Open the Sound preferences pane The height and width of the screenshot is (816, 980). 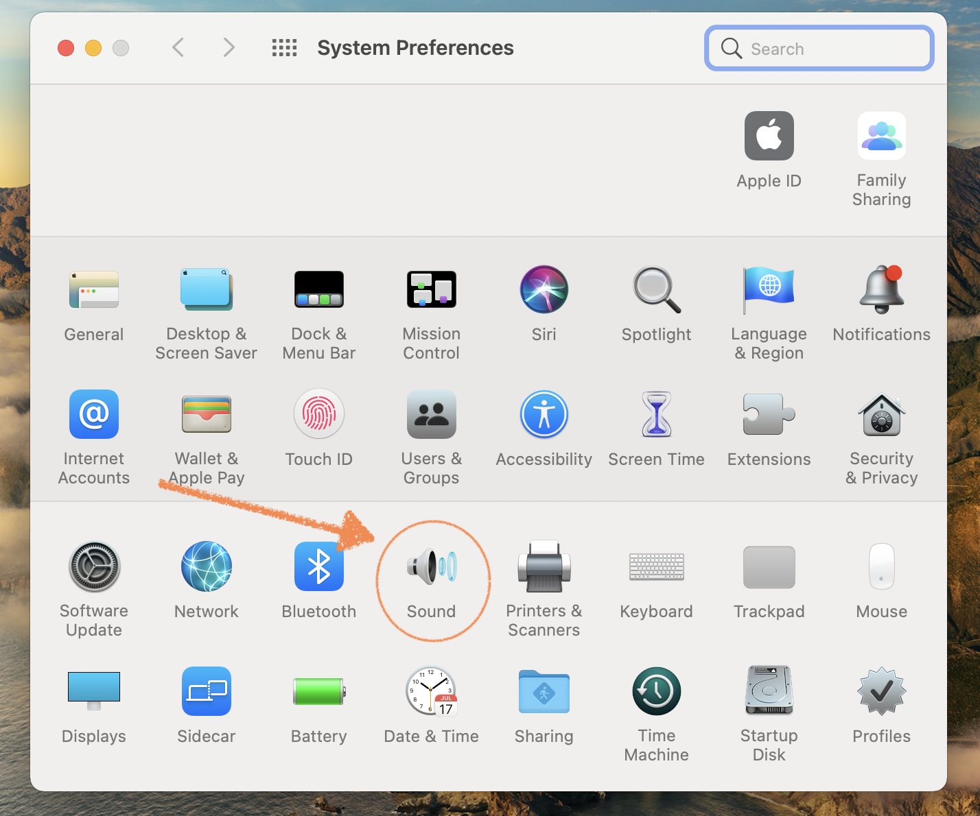432,568
